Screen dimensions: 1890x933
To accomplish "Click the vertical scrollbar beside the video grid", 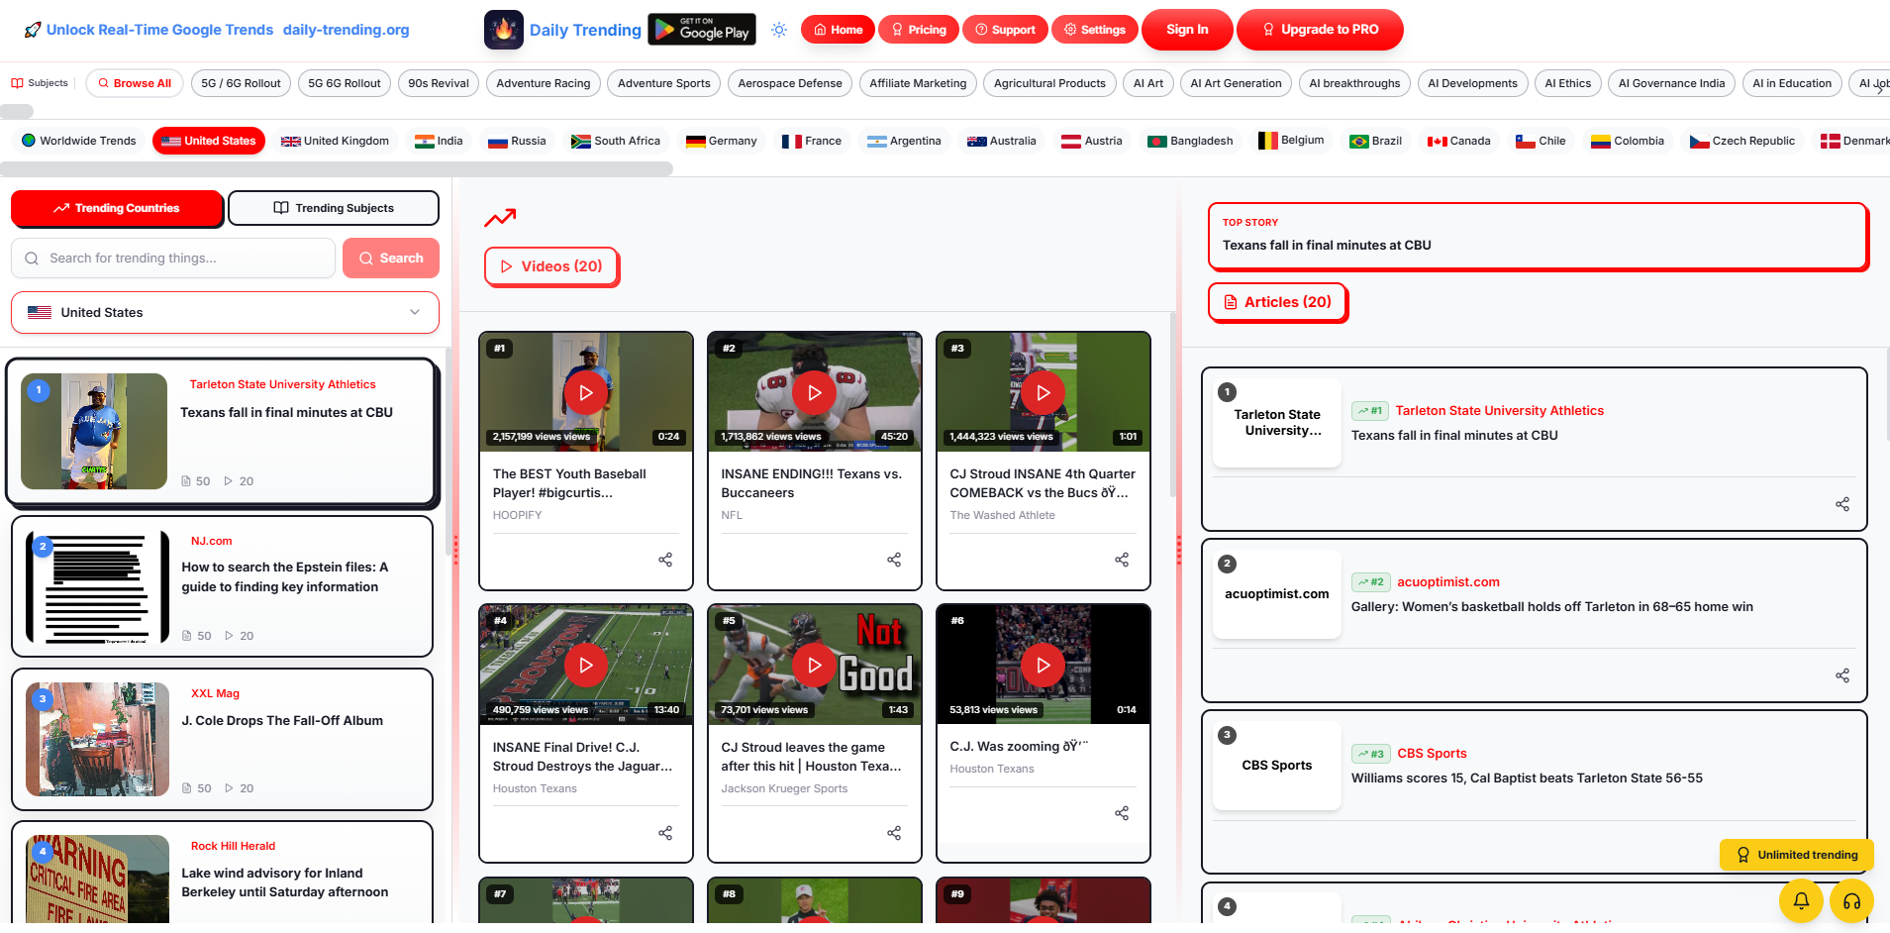I will 1173,406.
